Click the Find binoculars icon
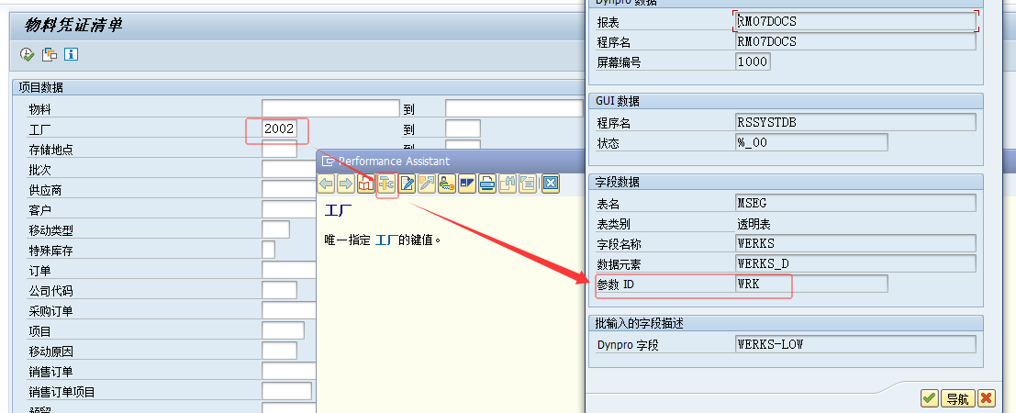The width and height of the screenshot is (1016, 413). coord(508,184)
